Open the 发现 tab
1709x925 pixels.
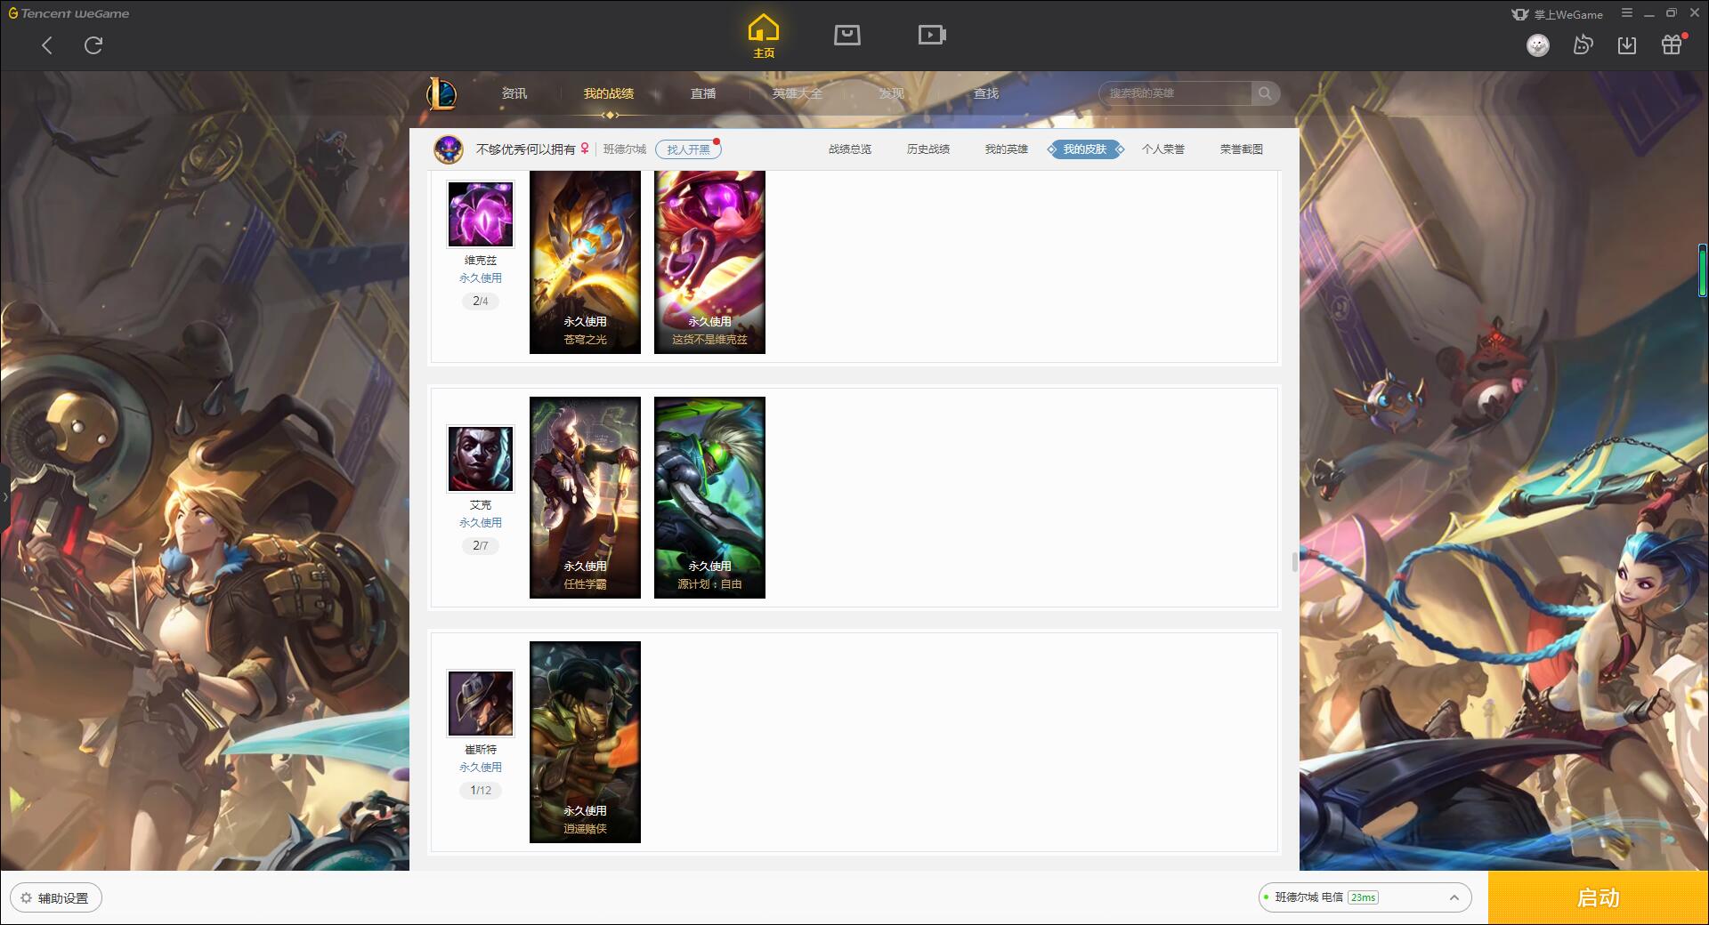(892, 93)
